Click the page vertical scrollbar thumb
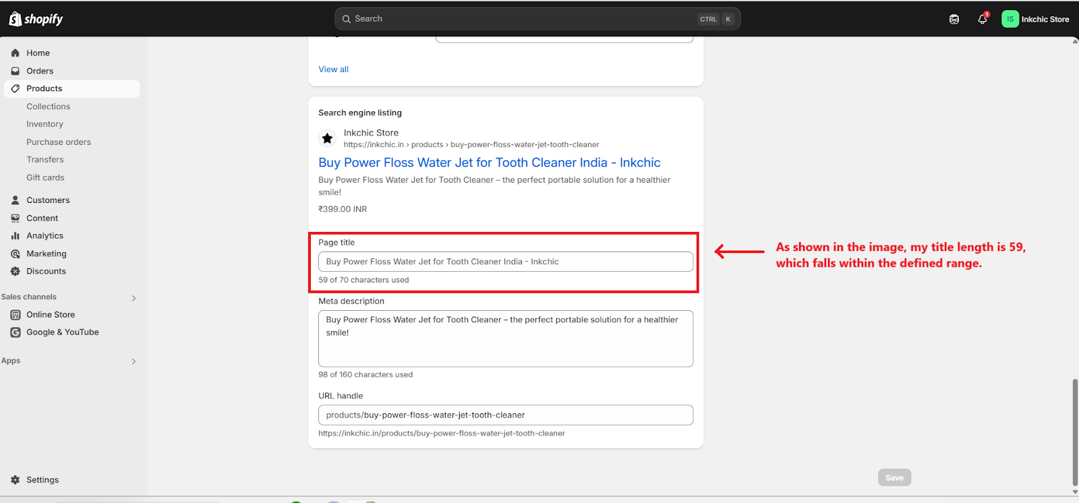Image resolution: width=1079 pixels, height=503 pixels. (1075, 432)
